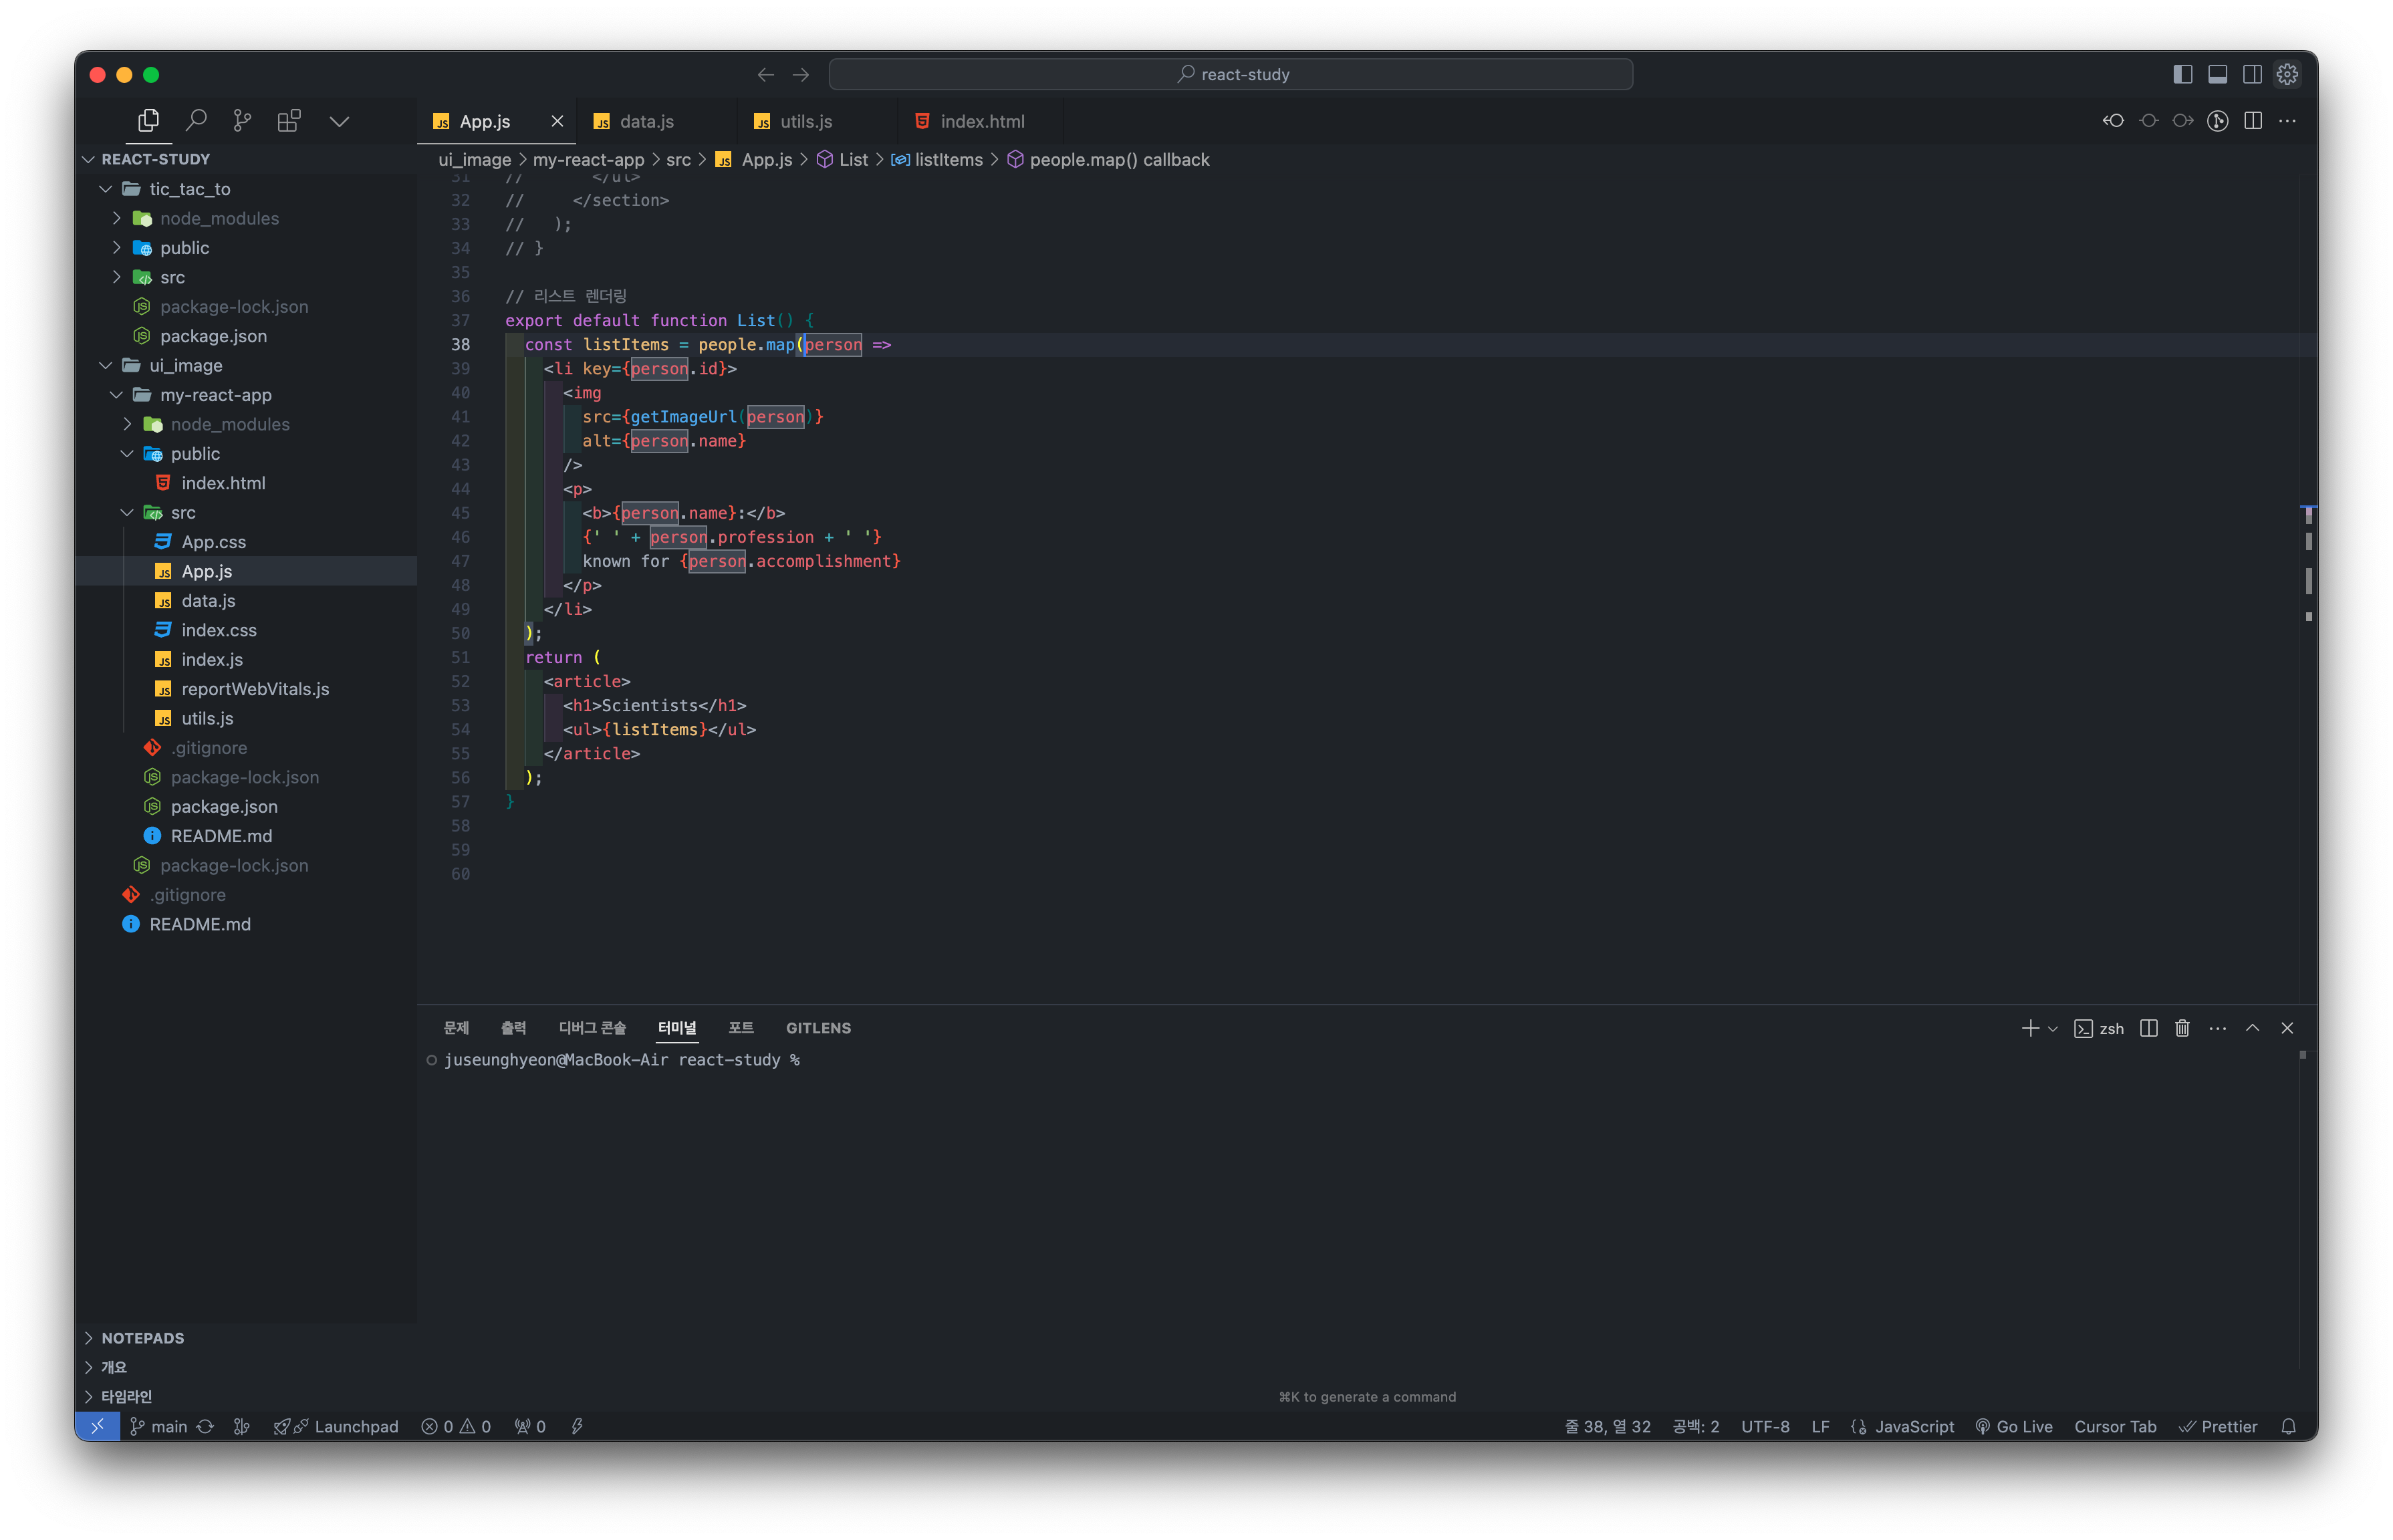Toggle the bottom panel layout icon
Image resolution: width=2393 pixels, height=1540 pixels.
[2217, 75]
